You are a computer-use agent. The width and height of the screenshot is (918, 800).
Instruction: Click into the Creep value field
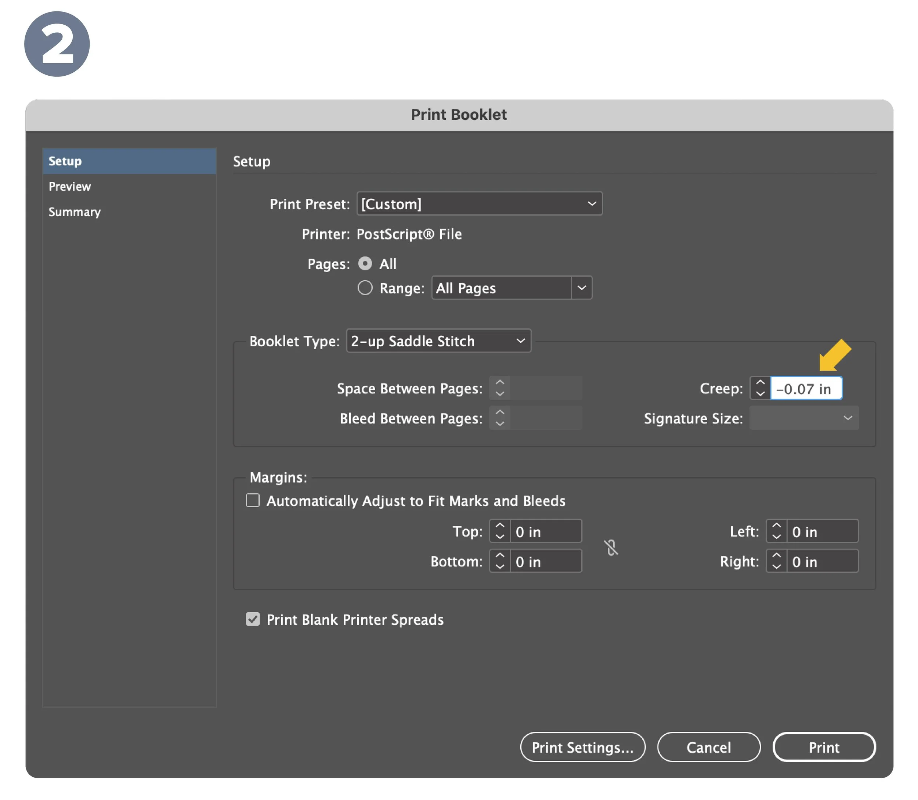tap(806, 389)
